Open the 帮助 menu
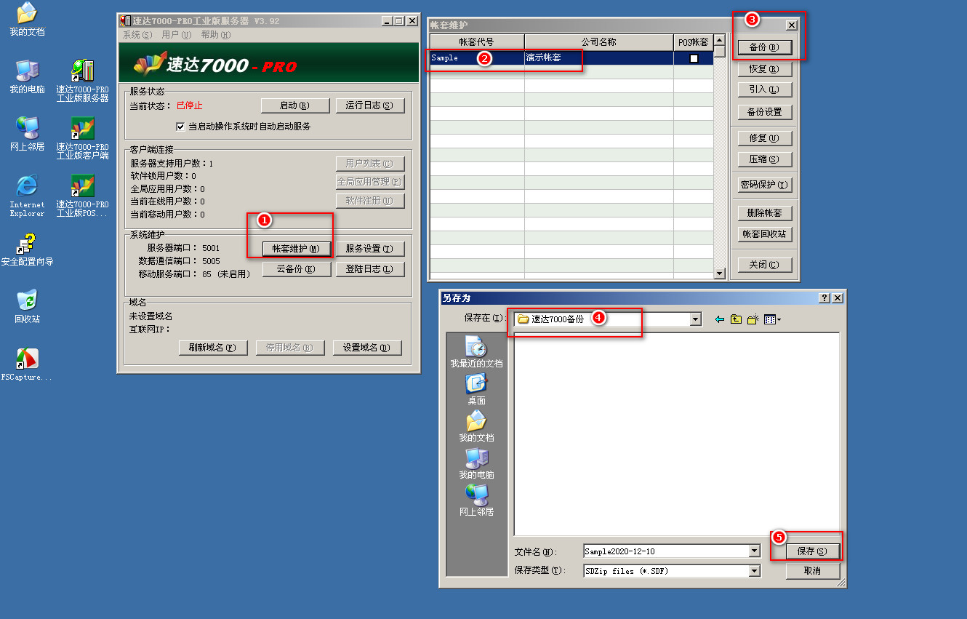Viewport: 967px width, 619px height. click(216, 35)
